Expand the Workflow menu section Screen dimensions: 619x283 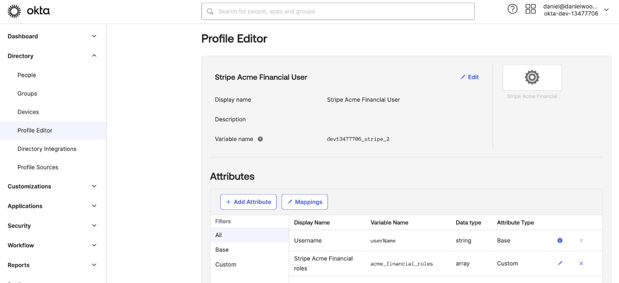tap(94, 245)
